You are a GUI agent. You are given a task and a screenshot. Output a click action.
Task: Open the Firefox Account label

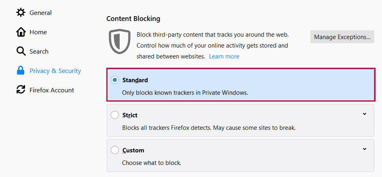click(52, 90)
